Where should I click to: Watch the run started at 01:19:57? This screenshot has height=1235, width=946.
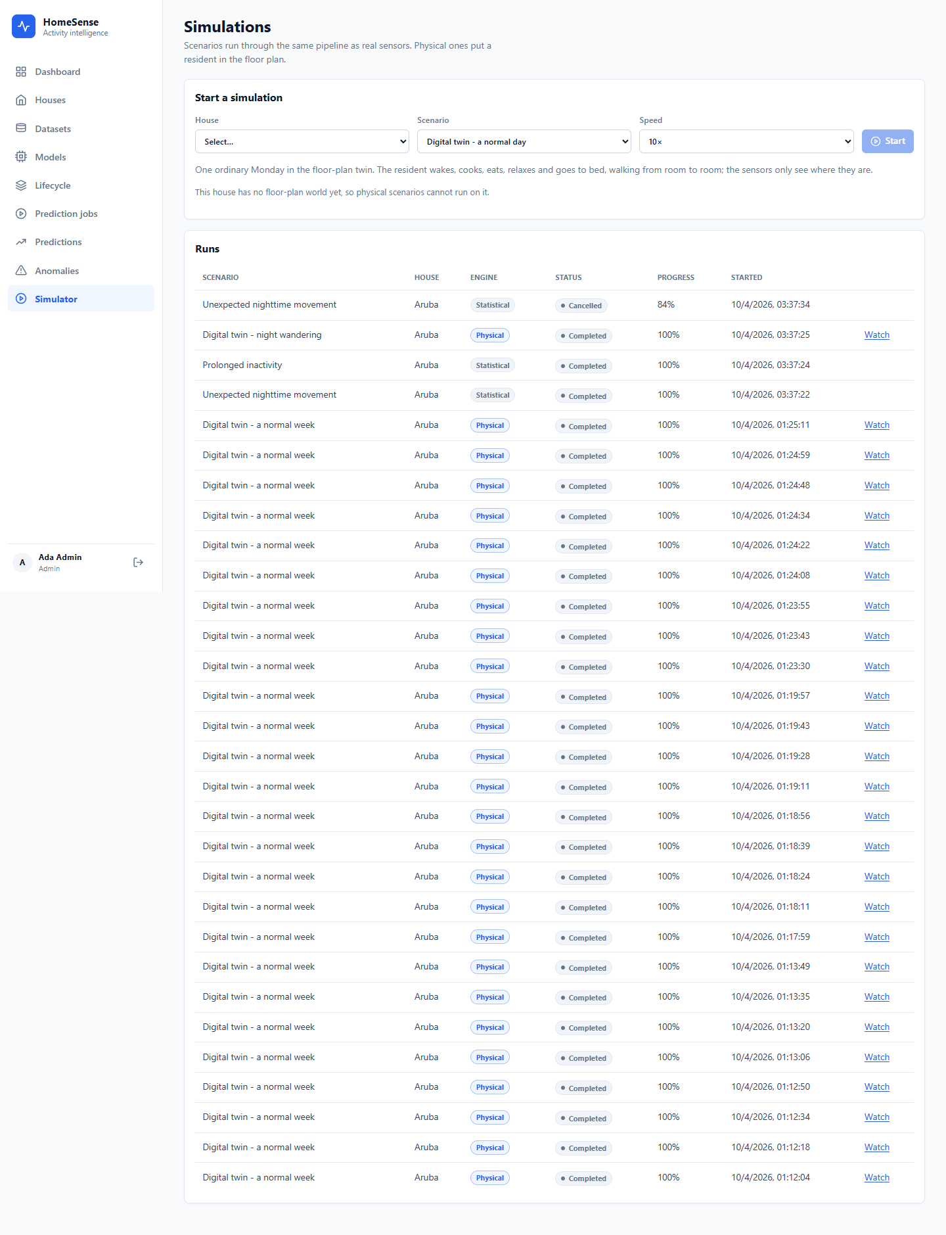876,696
